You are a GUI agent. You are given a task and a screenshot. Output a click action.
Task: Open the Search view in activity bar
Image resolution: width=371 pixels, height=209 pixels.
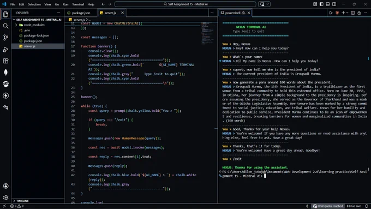5,26
